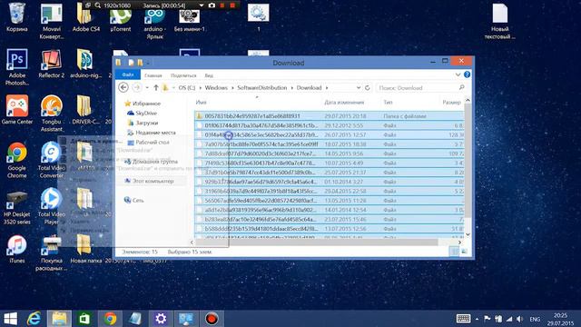
Task: Click the magnifier in the recorder bar
Action: tap(98, 5)
